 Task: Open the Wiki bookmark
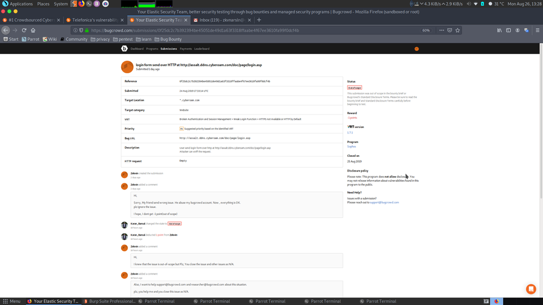(x=49, y=40)
